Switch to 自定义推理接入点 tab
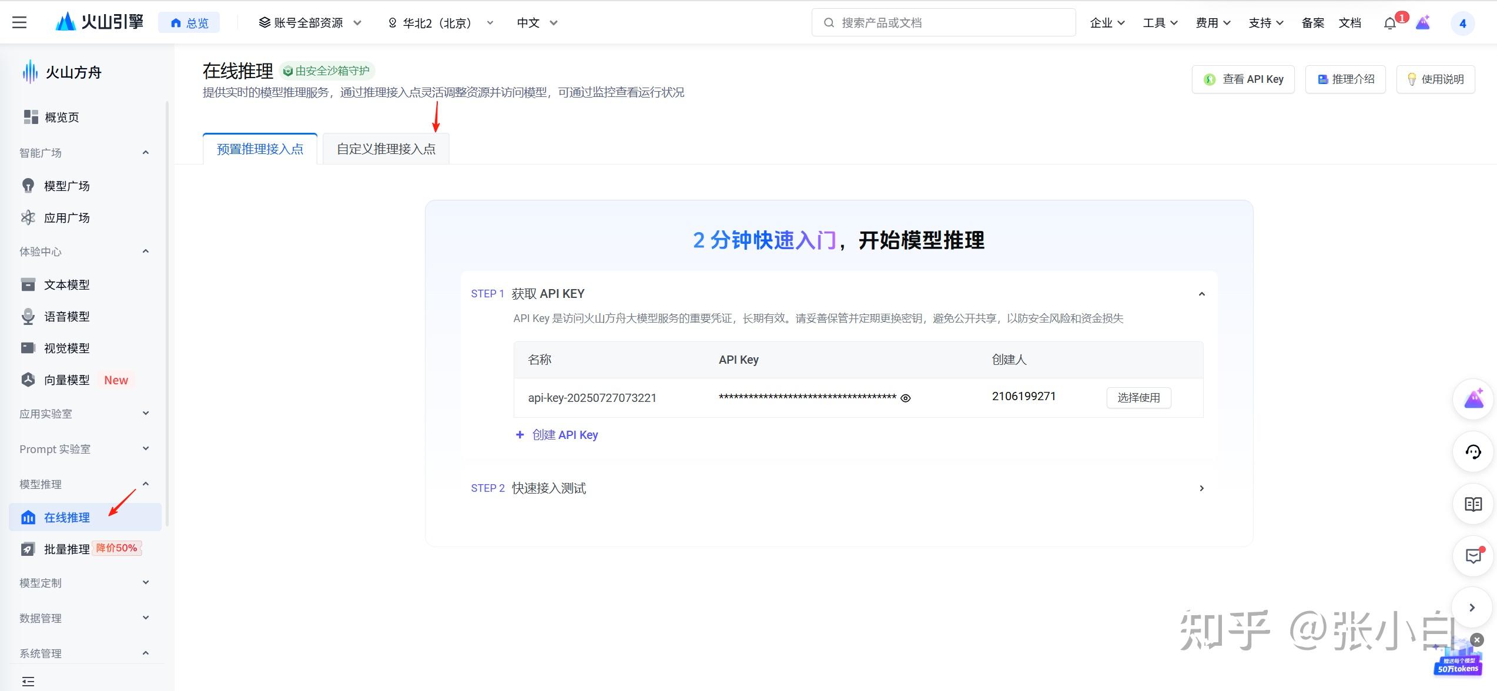This screenshot has width=1497, height=691. 386,149
